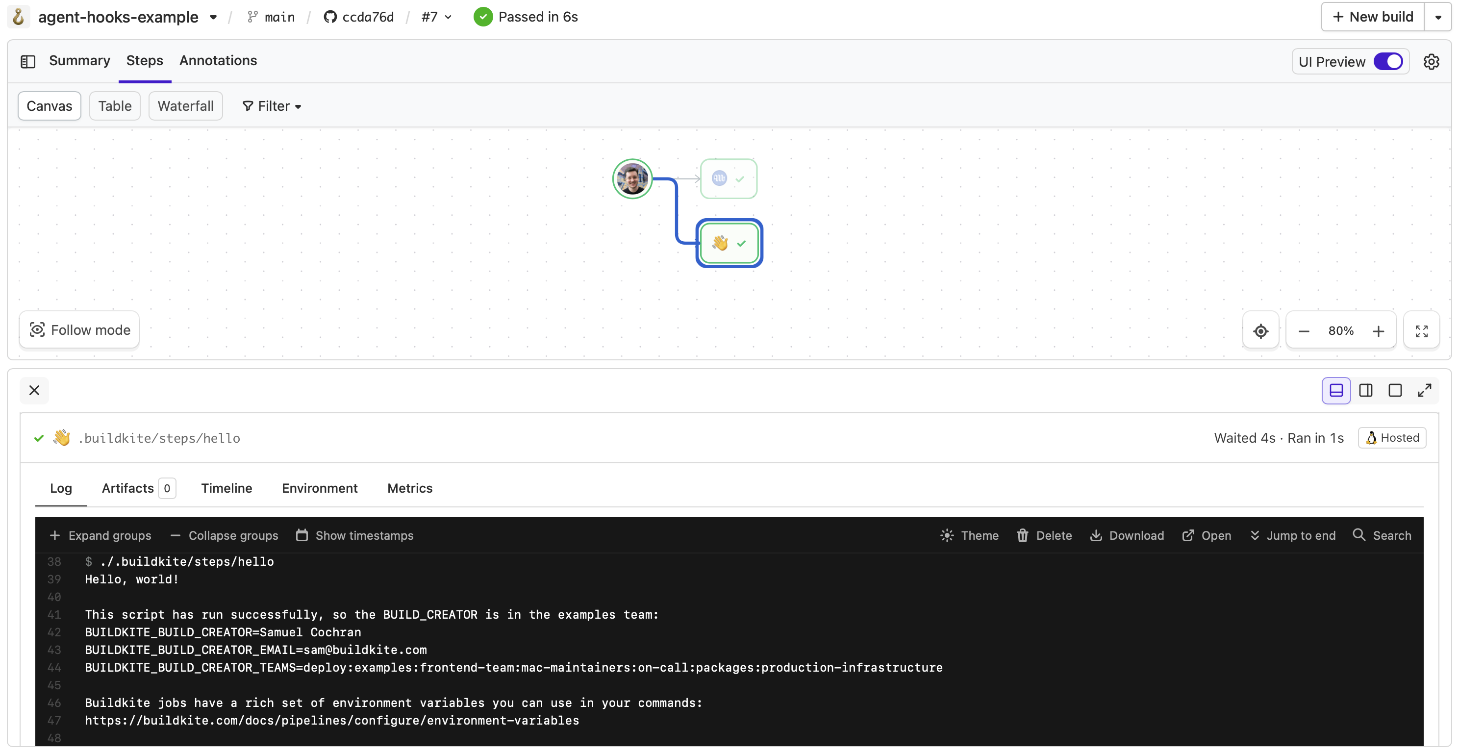Switch to the Annotations tab
The image size is (1459, 754).
[218, 61]
